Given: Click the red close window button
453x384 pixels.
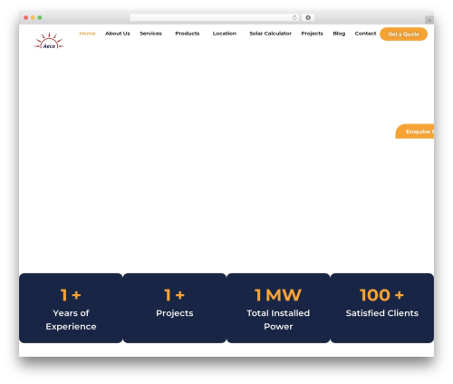Looking at the screenshot, I should click(x=26, y=17).
